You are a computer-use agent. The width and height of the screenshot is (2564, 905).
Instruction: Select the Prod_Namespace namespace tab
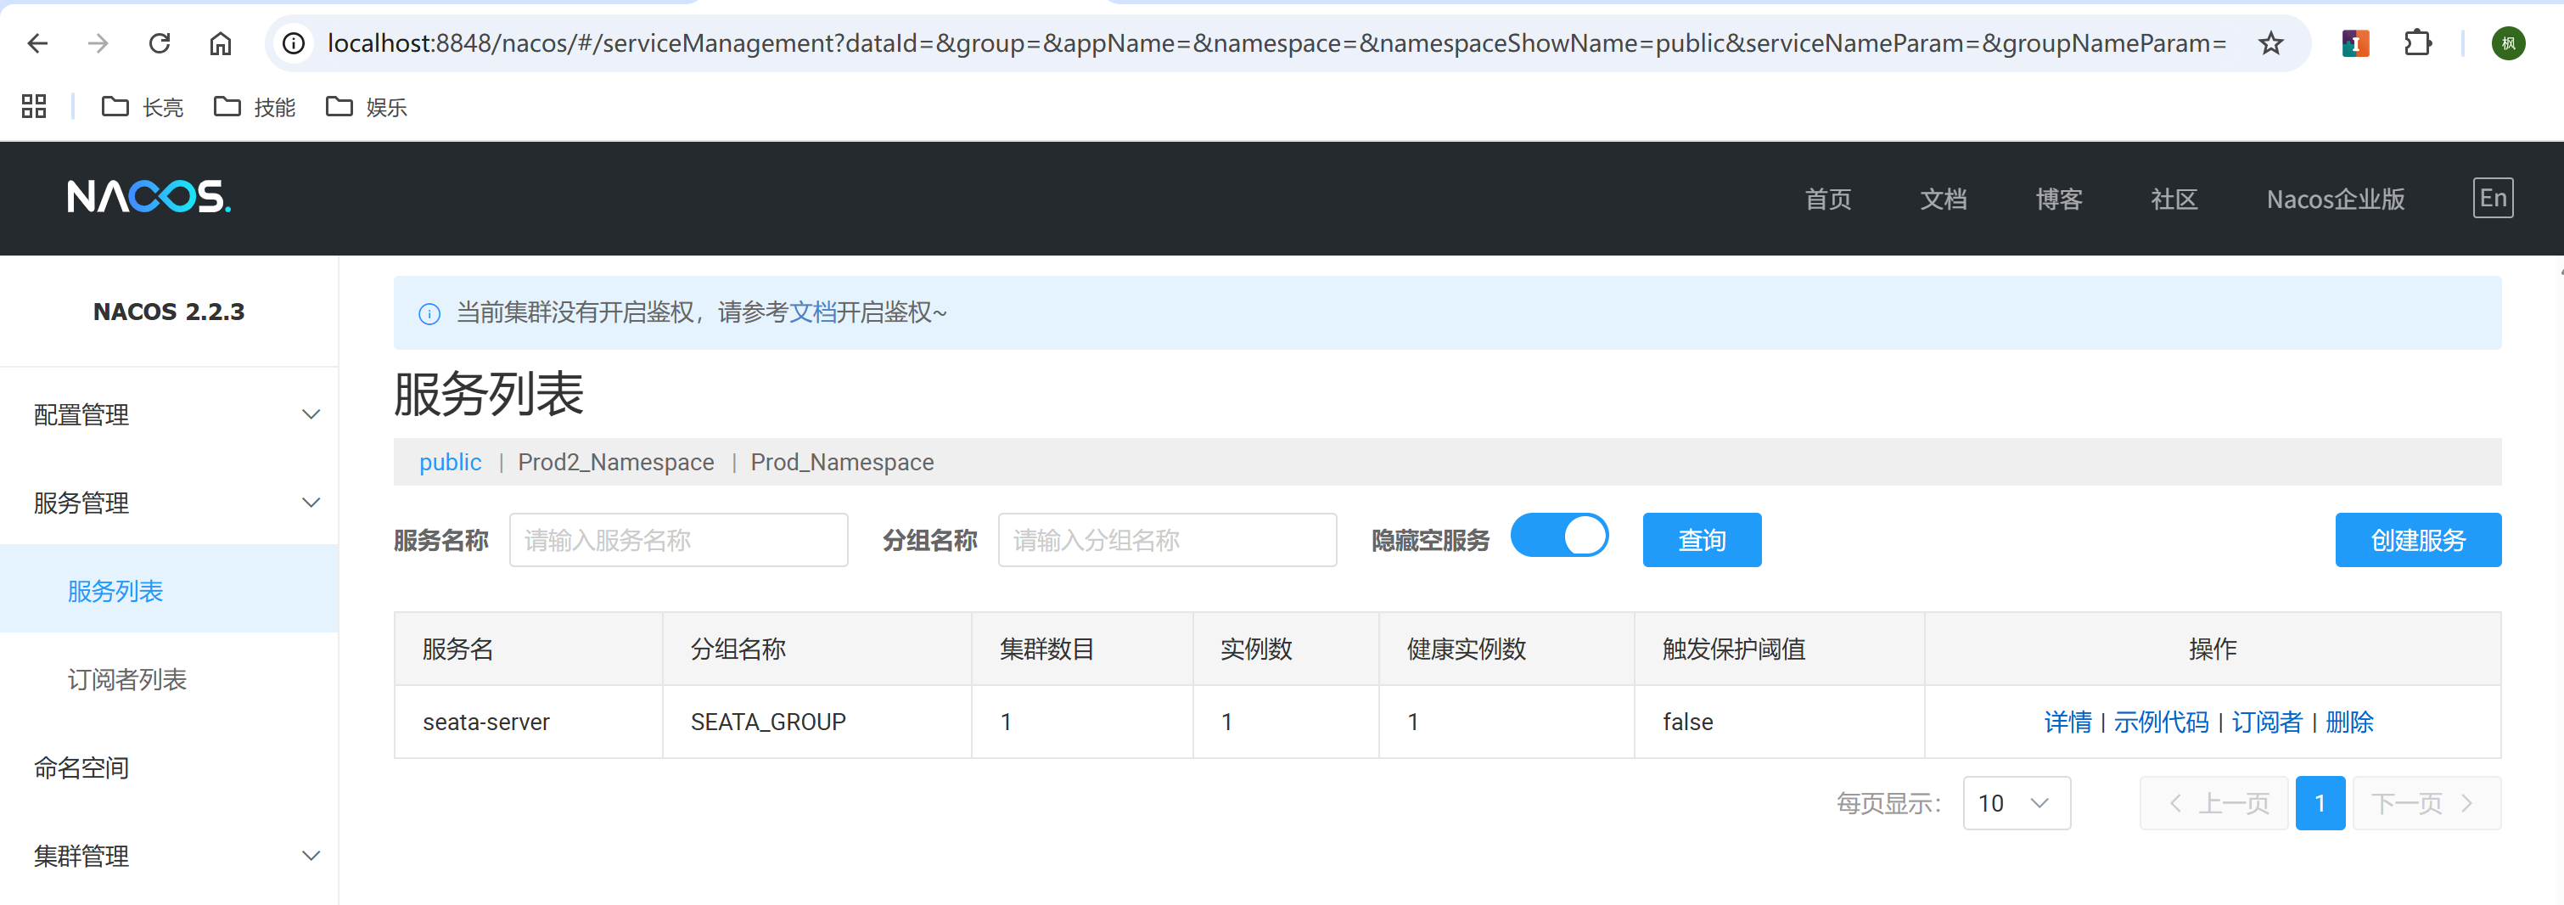(x=841, y=462)
